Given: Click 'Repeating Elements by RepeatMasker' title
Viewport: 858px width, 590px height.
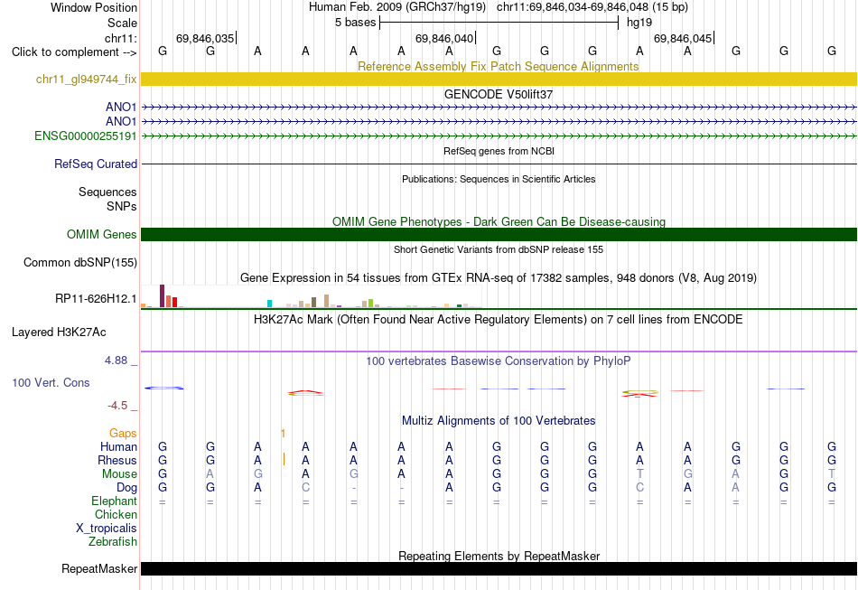Looking at the screenshot, I should point(499,556).
